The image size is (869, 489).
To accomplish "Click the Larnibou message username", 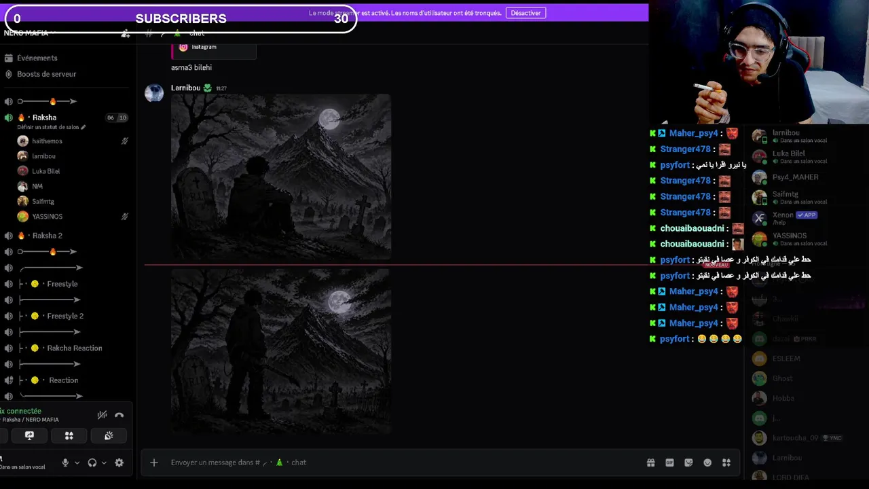I will 185,88.
